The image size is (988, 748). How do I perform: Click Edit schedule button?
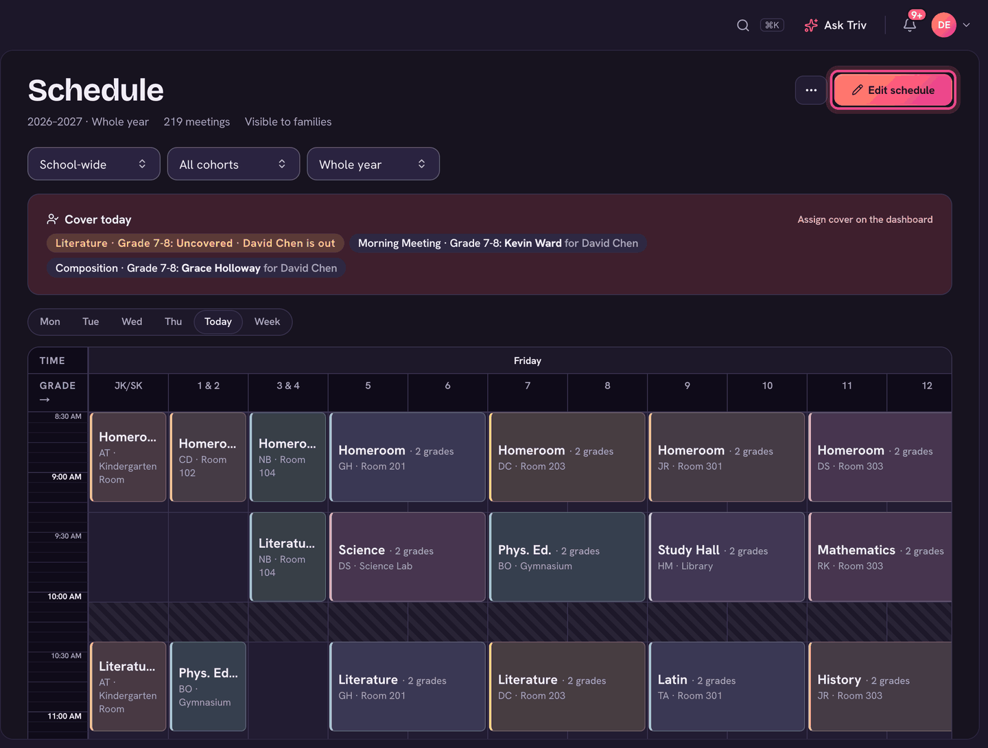(893, 90)
